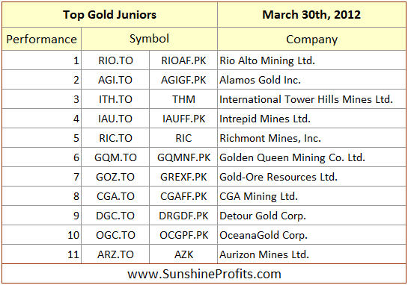
Task: Select the Symbol column header
Action: (149, 39)
